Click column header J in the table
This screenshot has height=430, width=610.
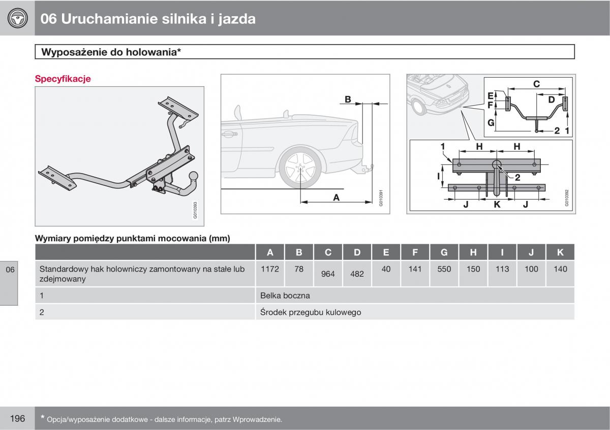click(x=531, y=252)
